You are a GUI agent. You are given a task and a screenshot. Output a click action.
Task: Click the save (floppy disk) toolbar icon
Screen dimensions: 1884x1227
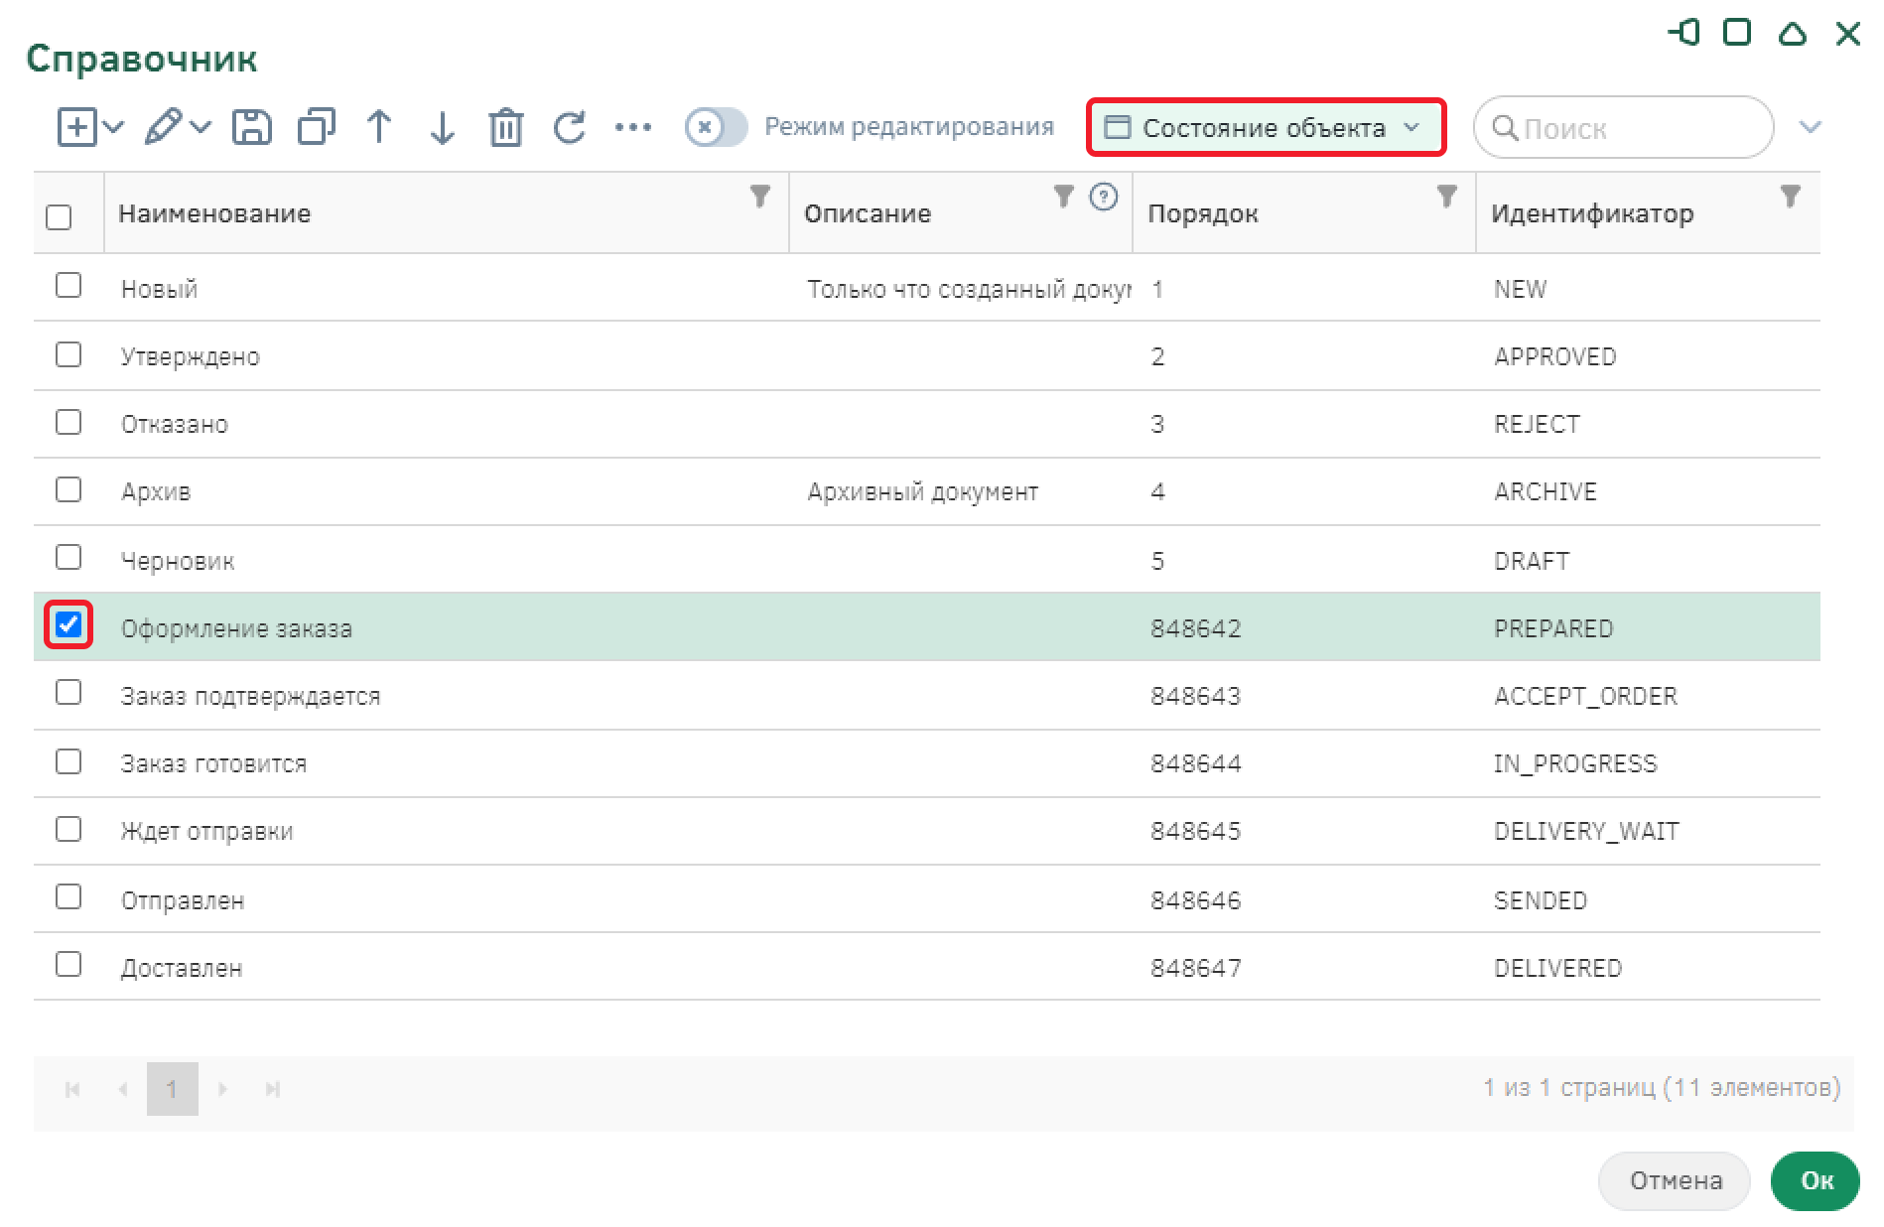click(x=251, y=128)
